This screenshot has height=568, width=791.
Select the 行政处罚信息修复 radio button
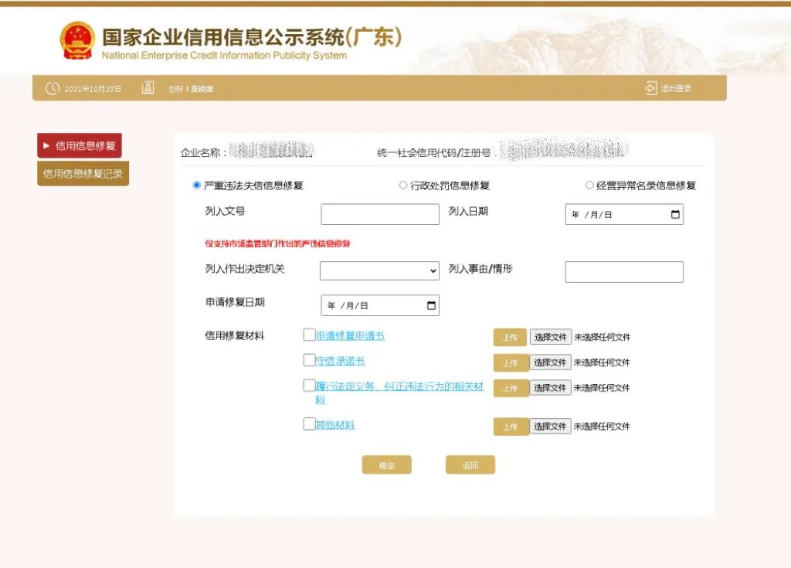403,185
